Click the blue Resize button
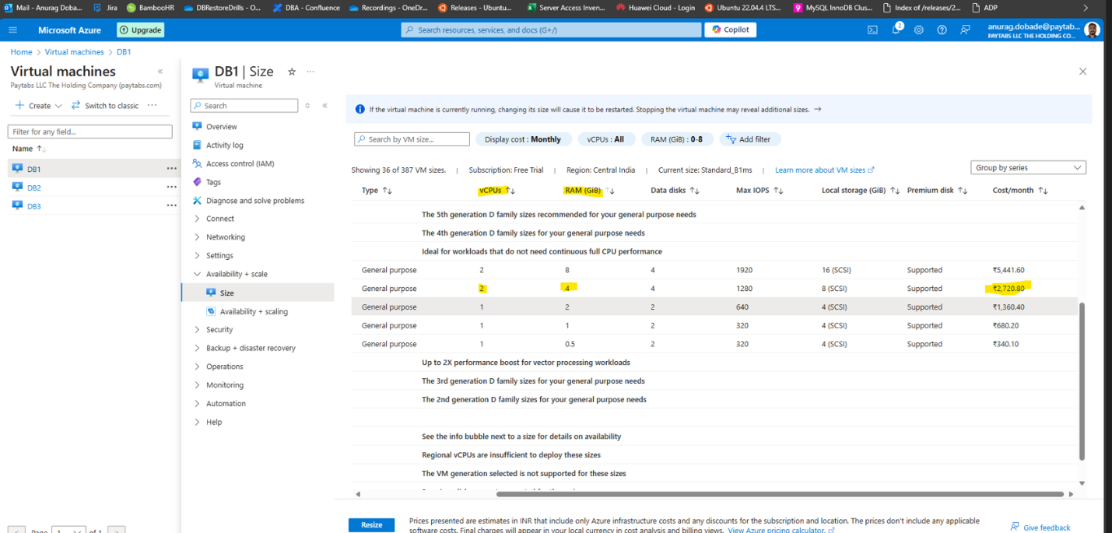This screenshot has height=533, width=1112. (371, 525)
